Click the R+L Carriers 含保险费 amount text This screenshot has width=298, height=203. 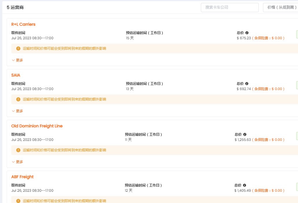[268, 38]
